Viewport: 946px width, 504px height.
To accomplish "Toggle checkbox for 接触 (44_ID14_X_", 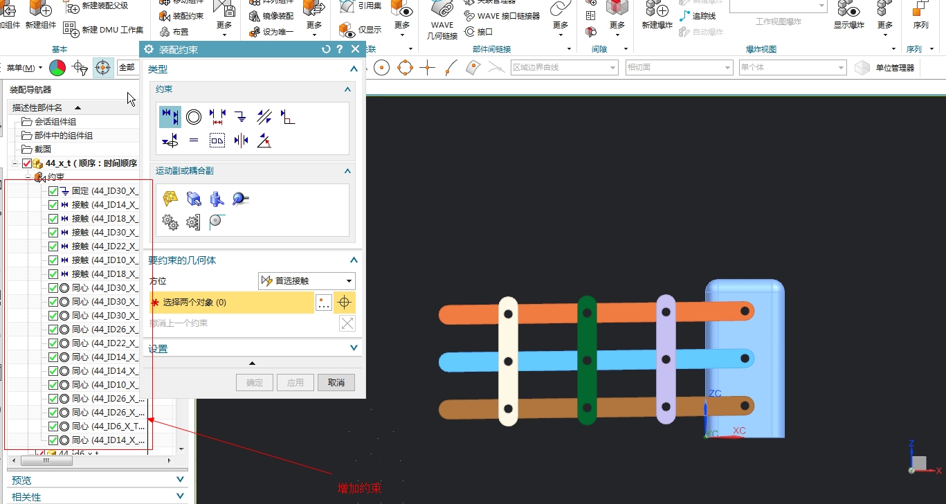I will (53, 205).
